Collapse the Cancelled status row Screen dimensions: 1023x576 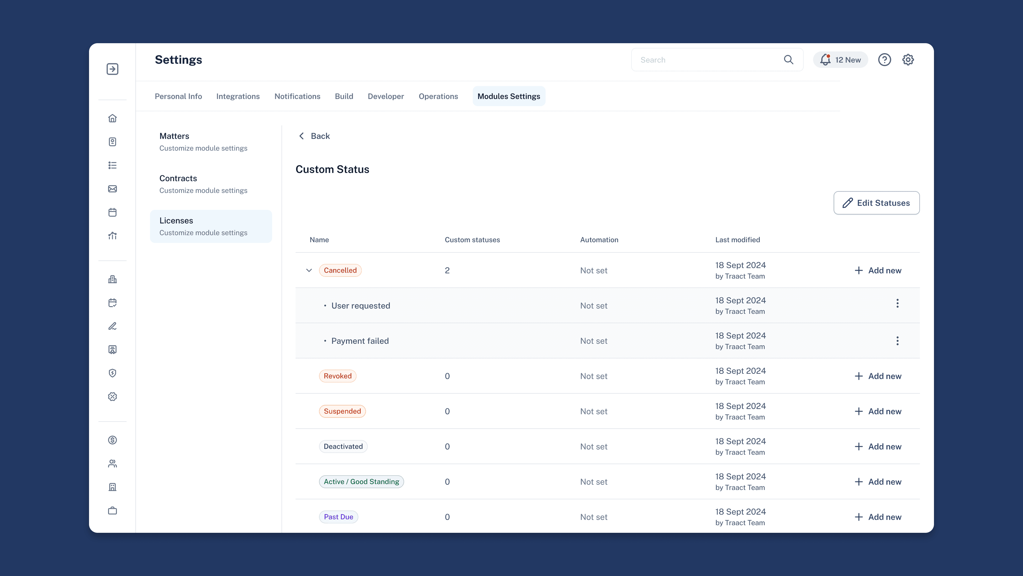click(x=309, y=270)
